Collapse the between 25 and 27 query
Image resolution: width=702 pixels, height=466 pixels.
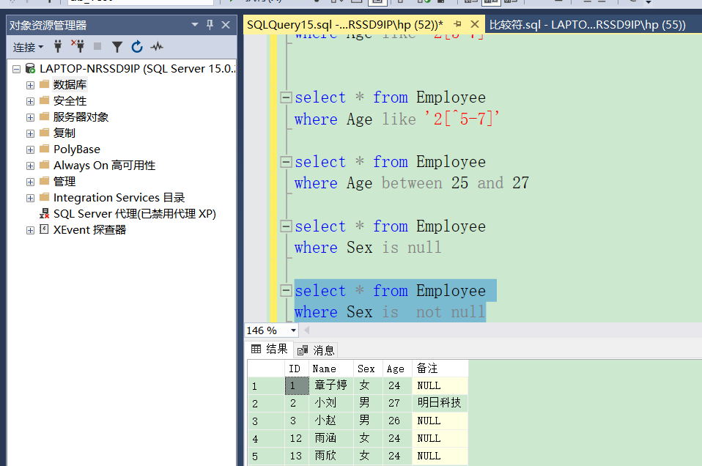[286, 162]
